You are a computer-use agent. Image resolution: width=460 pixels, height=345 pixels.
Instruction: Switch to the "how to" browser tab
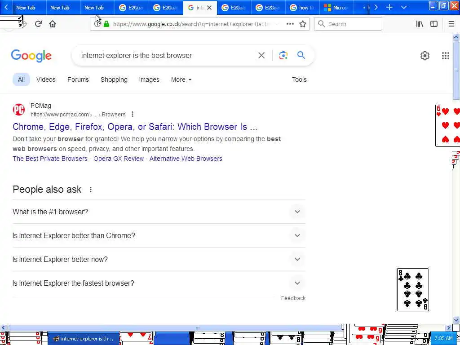(302, 8)
